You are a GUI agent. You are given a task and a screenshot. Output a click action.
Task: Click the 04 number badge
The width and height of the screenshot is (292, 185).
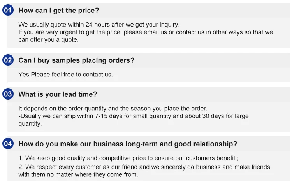(x=8, y=144)
